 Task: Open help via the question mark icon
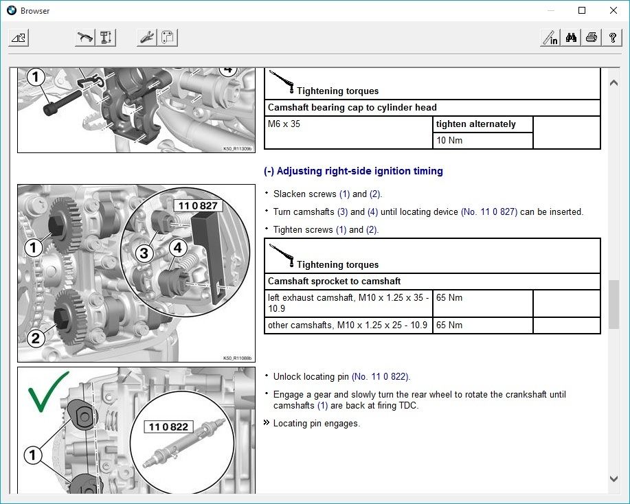pyautogui.click(x=612, y=38)
